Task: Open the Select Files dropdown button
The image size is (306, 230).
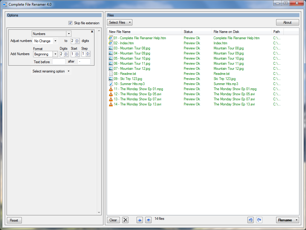Action: [x=120, y=22]
